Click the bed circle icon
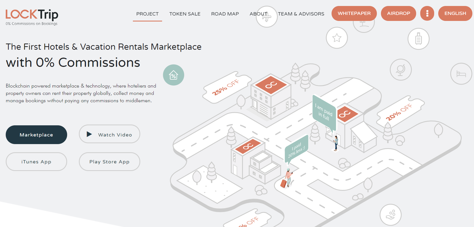Viewport: 474px width, 227px height. coord(461,74)
